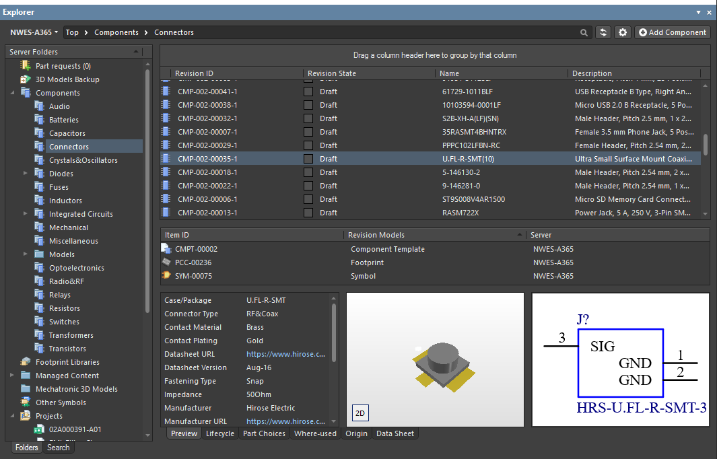The image size is (717, 459).
Task: Open the Manufacturer URL hirose link
Action: pyautogui.click(x=286, y=421)
